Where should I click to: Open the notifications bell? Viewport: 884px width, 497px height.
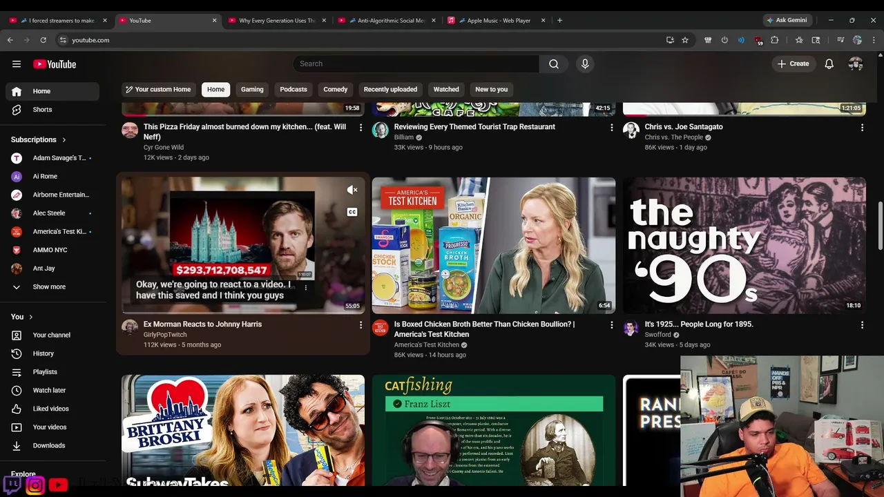pos(829,64)
